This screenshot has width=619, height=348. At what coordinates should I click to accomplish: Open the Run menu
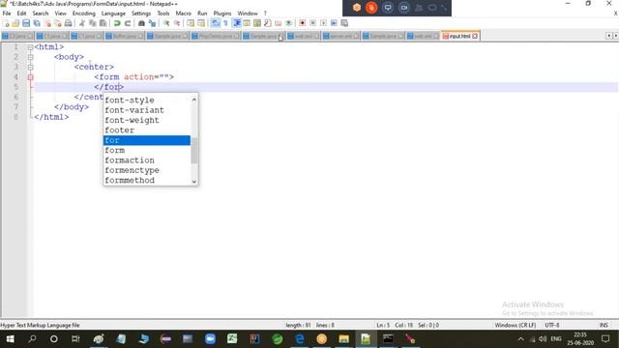click(202, 14)
